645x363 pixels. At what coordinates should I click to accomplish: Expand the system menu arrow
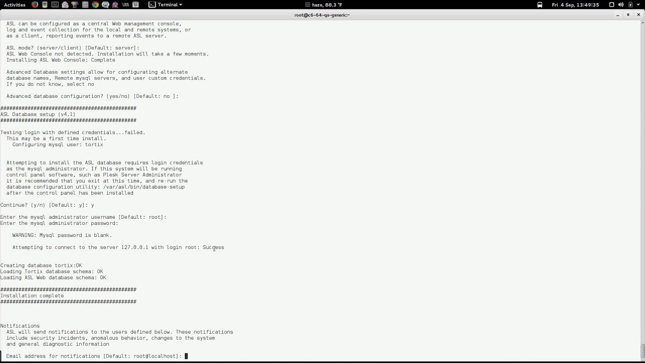click(638, 5)
